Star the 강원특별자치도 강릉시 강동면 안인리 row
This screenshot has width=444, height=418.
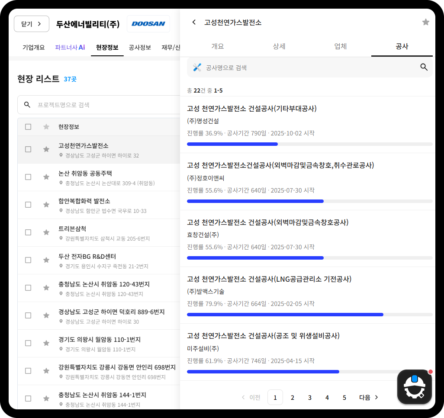[x=46, y=371]
